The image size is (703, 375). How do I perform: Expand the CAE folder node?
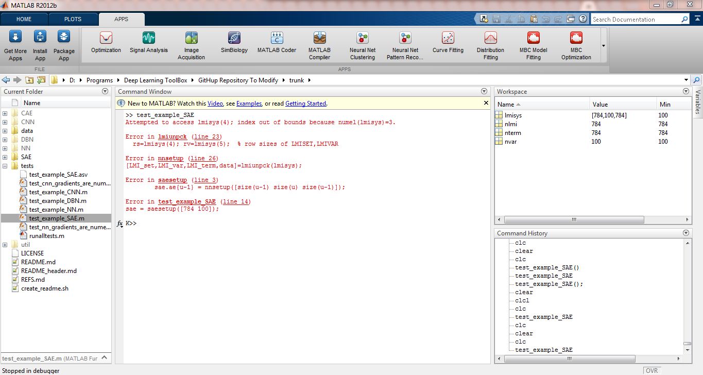click(5, 113)
